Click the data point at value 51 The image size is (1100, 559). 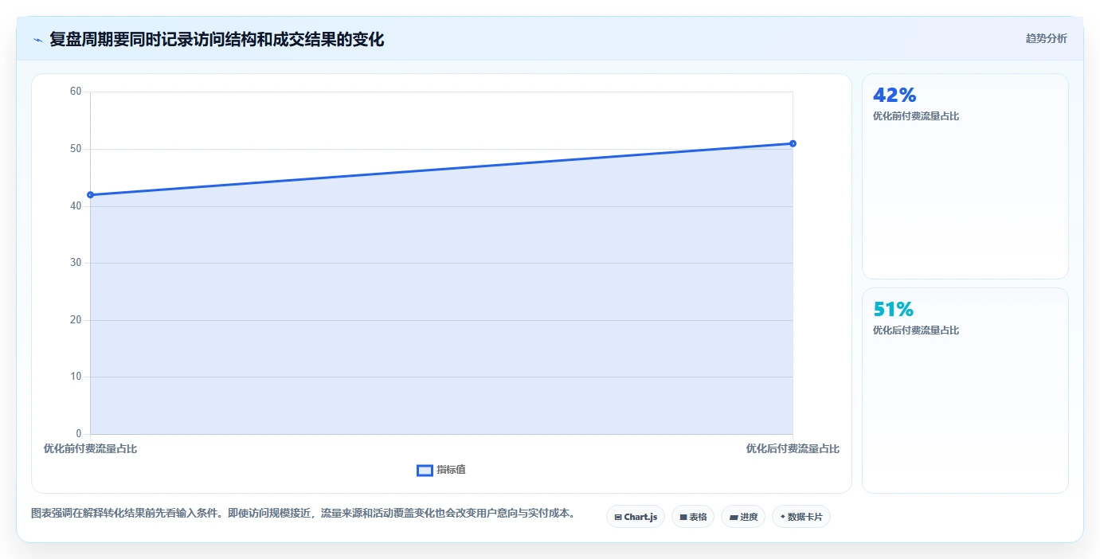coord(793,143)
